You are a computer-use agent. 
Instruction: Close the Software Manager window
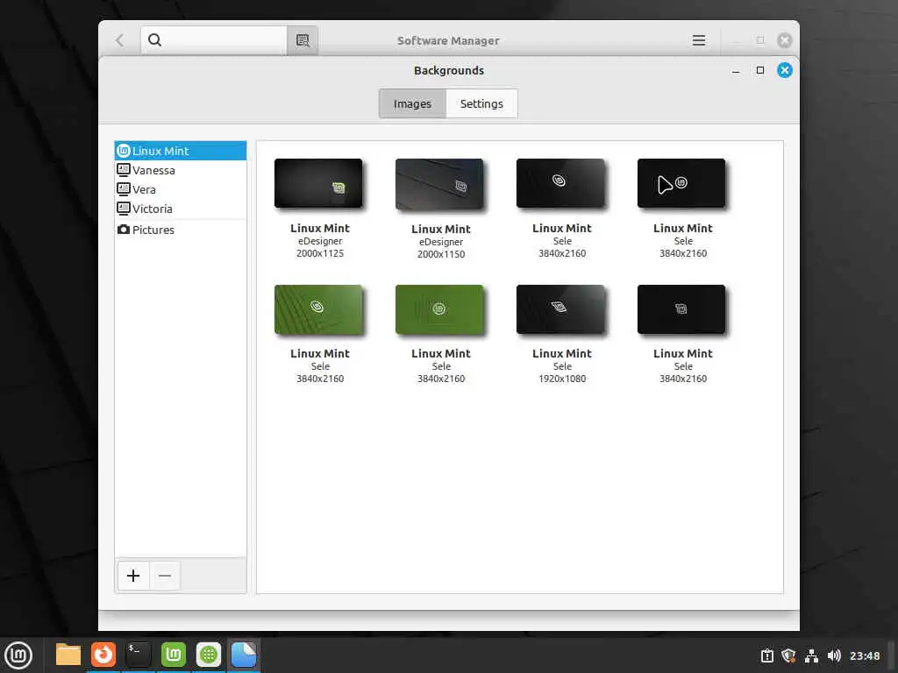[x=785, y=40]
